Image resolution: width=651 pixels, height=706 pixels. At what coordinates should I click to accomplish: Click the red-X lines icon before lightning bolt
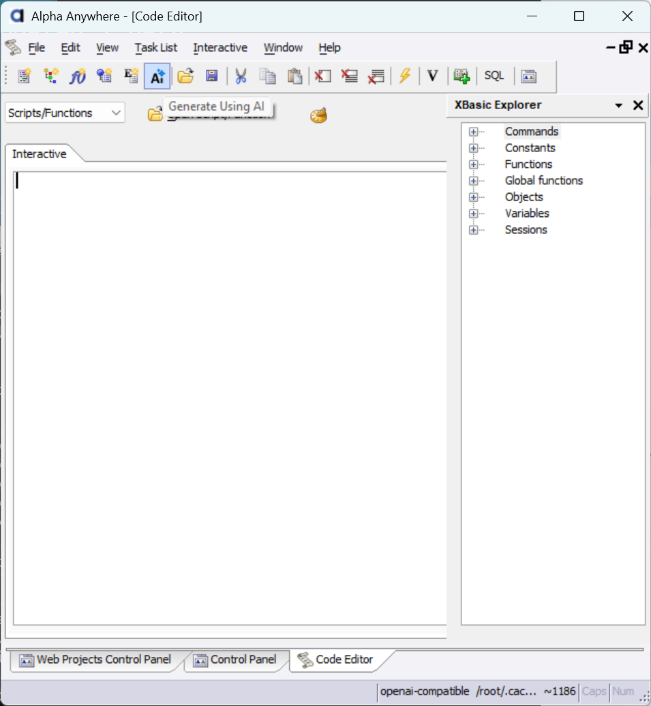pyautogui.click(x=376, y=76)
